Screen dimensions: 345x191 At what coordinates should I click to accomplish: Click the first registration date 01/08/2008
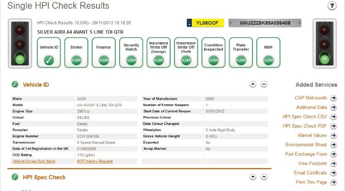pyautogui.click(x=86, y=149)
